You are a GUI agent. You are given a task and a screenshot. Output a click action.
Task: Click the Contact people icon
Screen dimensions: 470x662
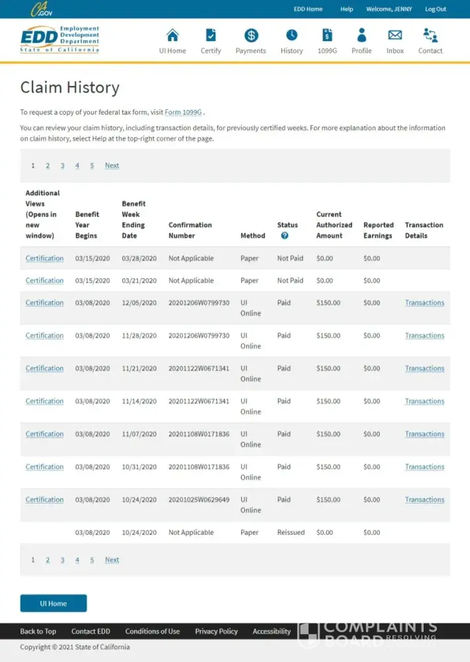pos(430,36)
